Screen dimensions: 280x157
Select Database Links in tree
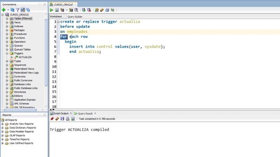pos(22,84)
